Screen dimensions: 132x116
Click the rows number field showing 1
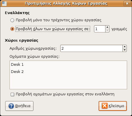(100, 29)
